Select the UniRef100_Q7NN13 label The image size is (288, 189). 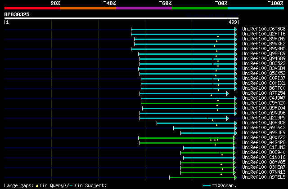tap(264, 172)
